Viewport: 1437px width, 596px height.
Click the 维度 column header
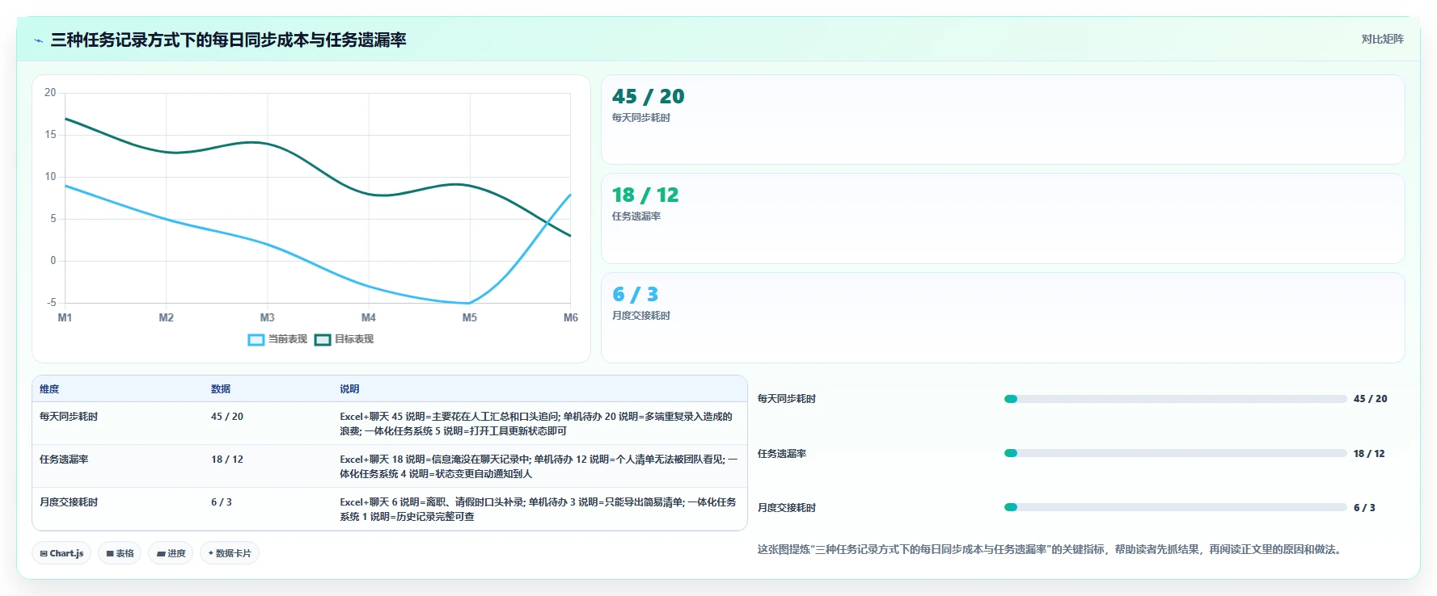(49, 389)
